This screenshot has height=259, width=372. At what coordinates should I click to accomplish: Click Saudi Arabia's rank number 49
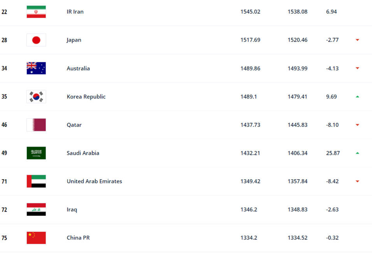pos(4,153)
